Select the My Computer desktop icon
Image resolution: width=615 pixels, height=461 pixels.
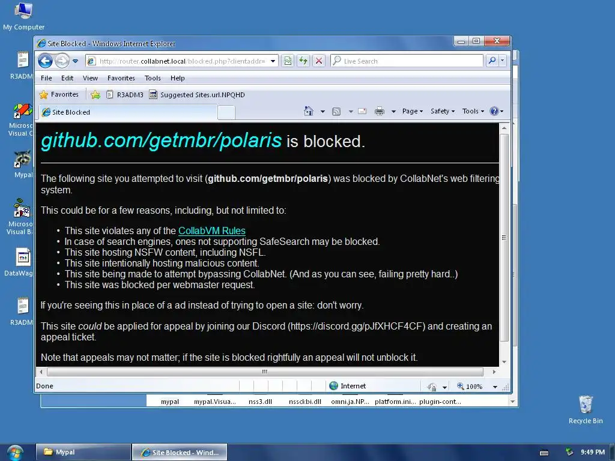point(23,16)
